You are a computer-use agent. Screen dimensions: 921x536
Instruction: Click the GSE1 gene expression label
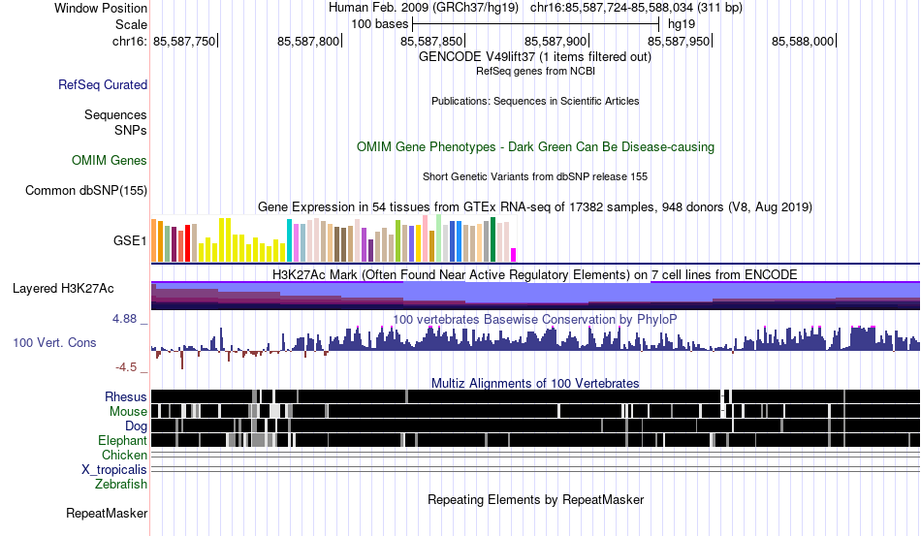click(130, 240)
